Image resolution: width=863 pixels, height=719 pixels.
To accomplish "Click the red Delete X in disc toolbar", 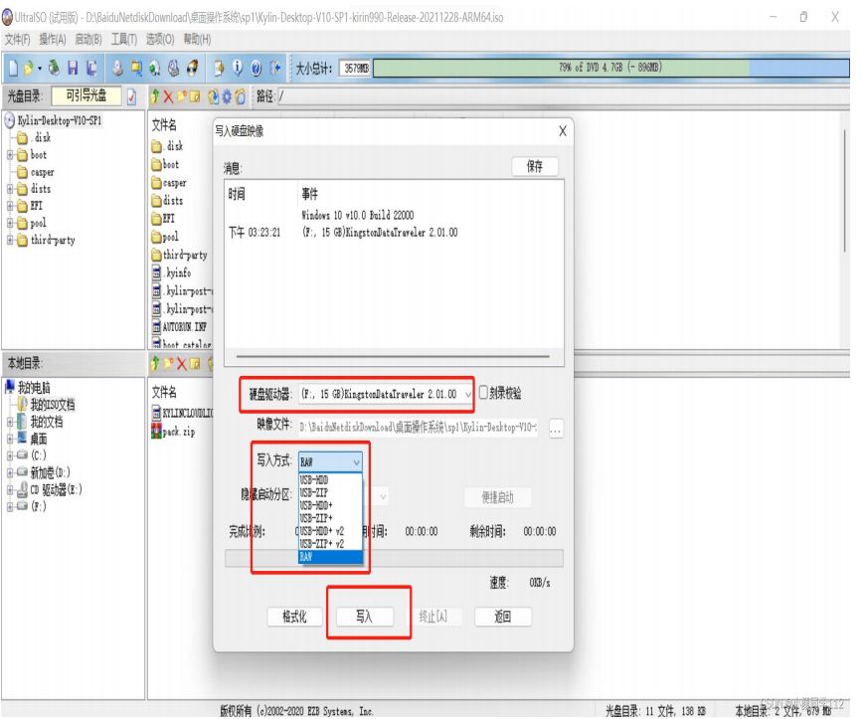I will (168, 96).
